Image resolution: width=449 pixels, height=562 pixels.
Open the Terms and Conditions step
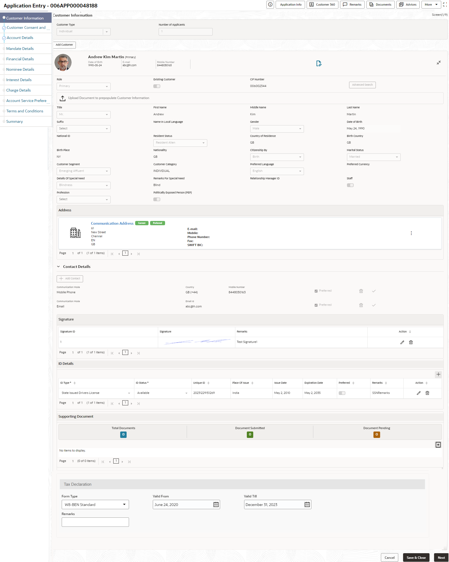pyautogui.click(x=25, y=111)
